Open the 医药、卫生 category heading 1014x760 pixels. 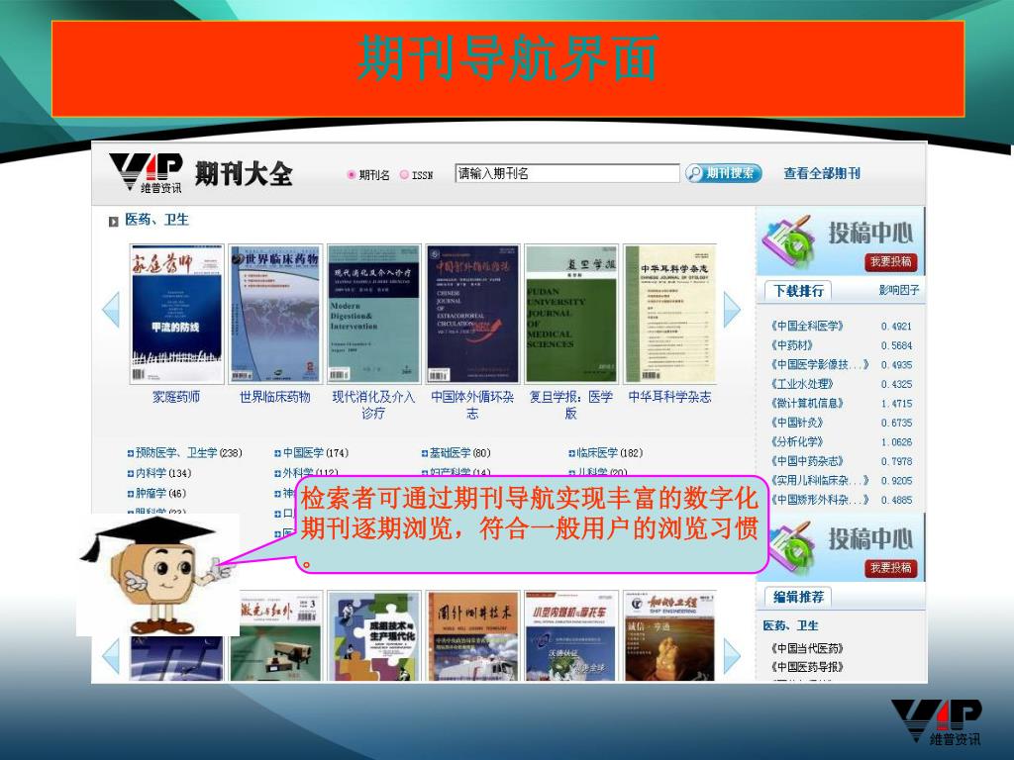[156, 220]
